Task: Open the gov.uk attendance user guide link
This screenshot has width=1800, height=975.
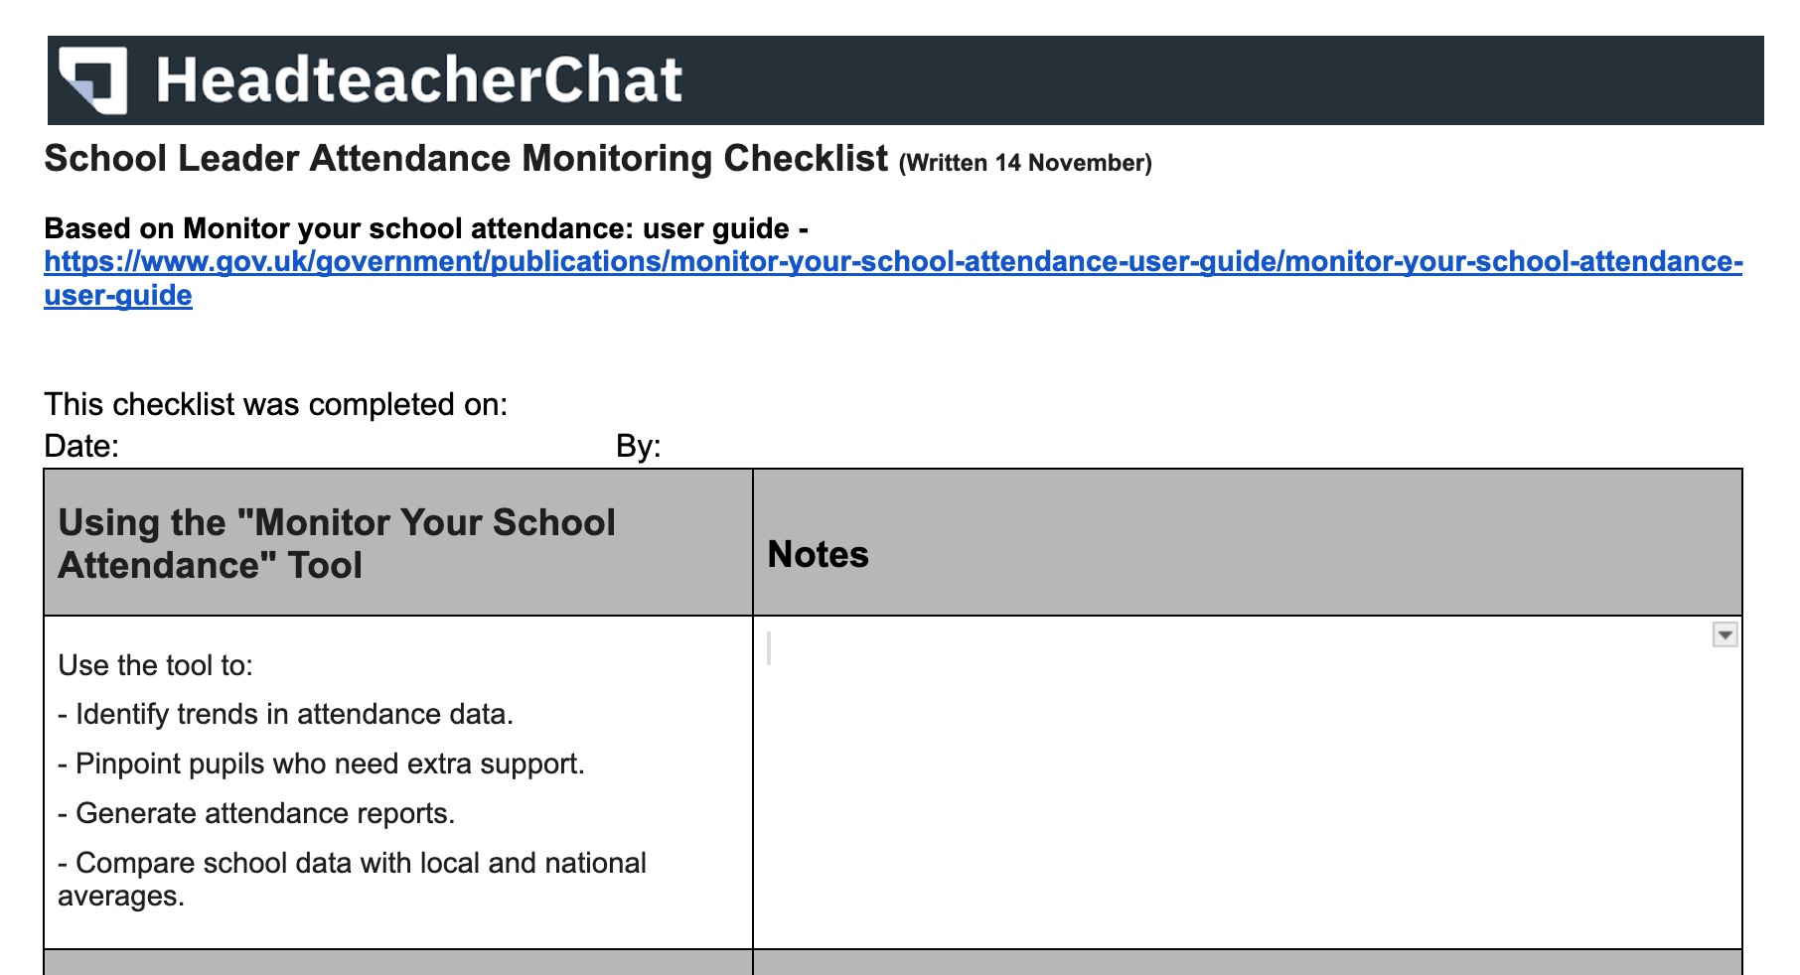Action: (x=893, y=261)
